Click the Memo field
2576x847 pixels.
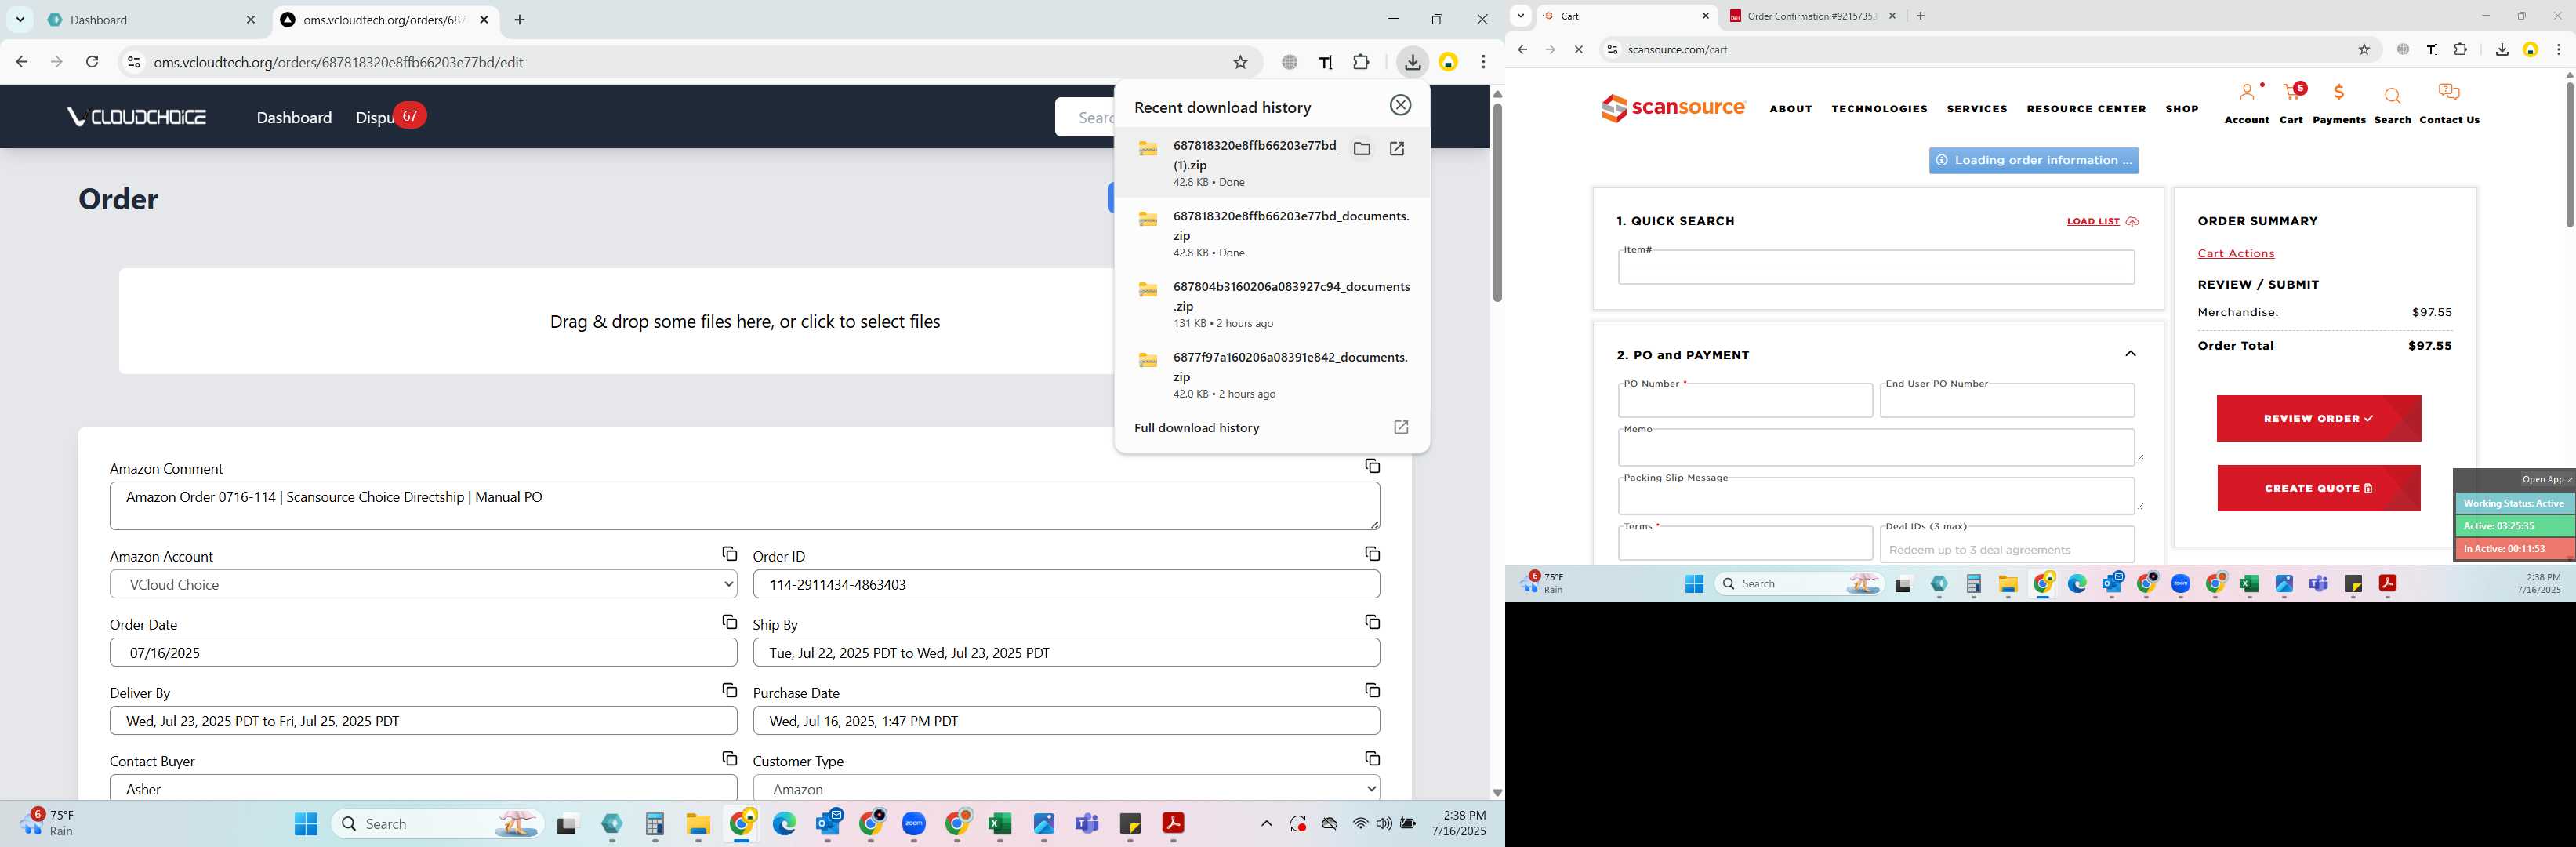coord(1876,447)
